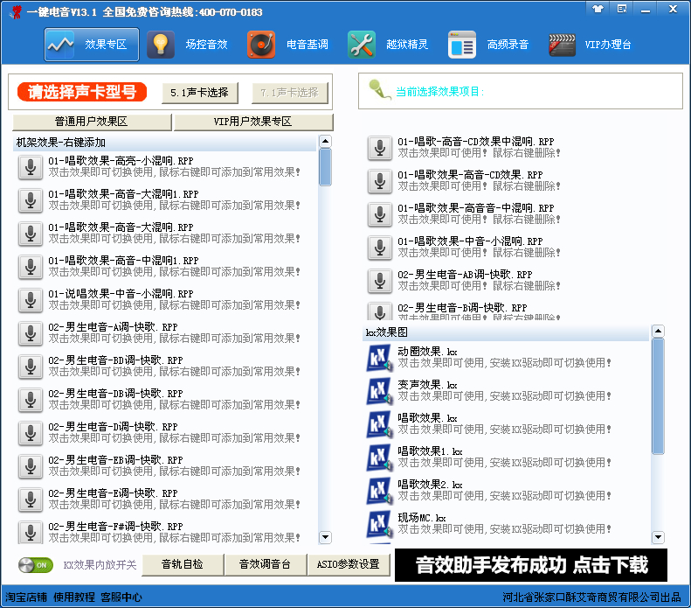
Task: Click the KX icon for 变声效果.kx
Action: (x=378, y=391)
